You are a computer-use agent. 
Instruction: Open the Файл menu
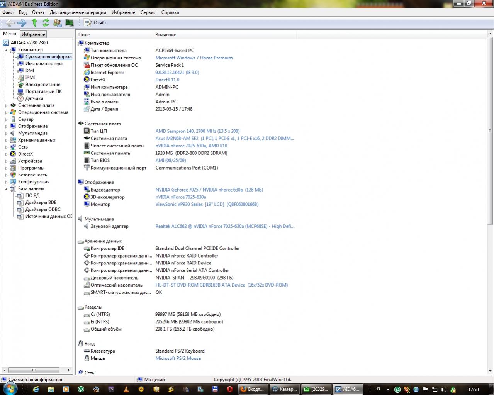8,12
